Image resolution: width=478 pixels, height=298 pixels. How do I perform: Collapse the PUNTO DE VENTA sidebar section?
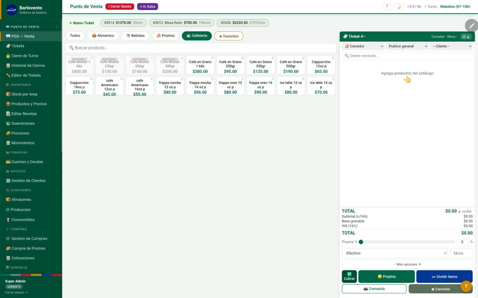tap(31, 27)
